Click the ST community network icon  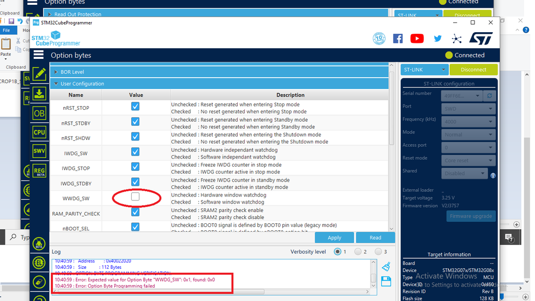pos(456,39)
